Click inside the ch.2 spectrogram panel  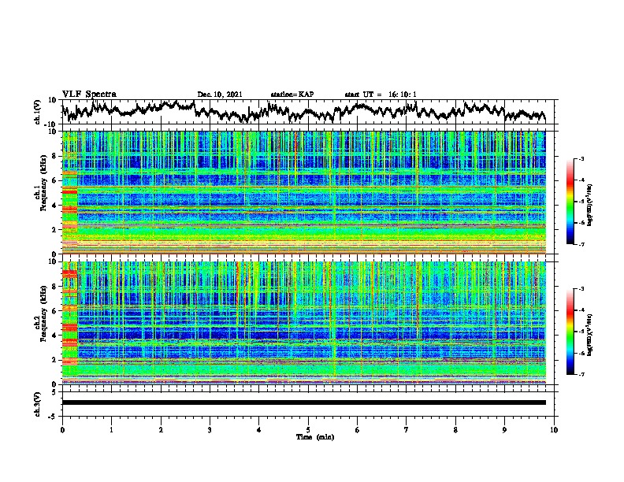pyautogui.click(x=304, y=323)
